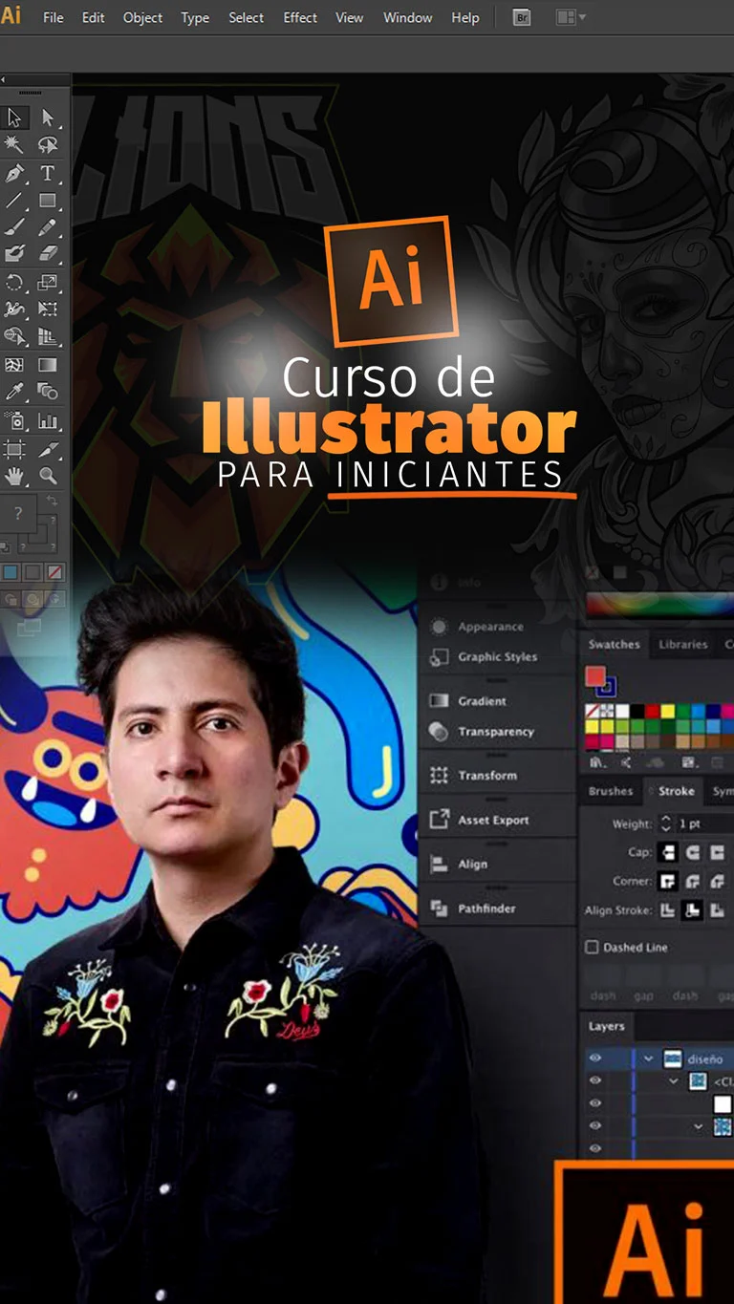Select the Magic Wand tool
The image size is (734, 1304).
click(x=14, y=145)
